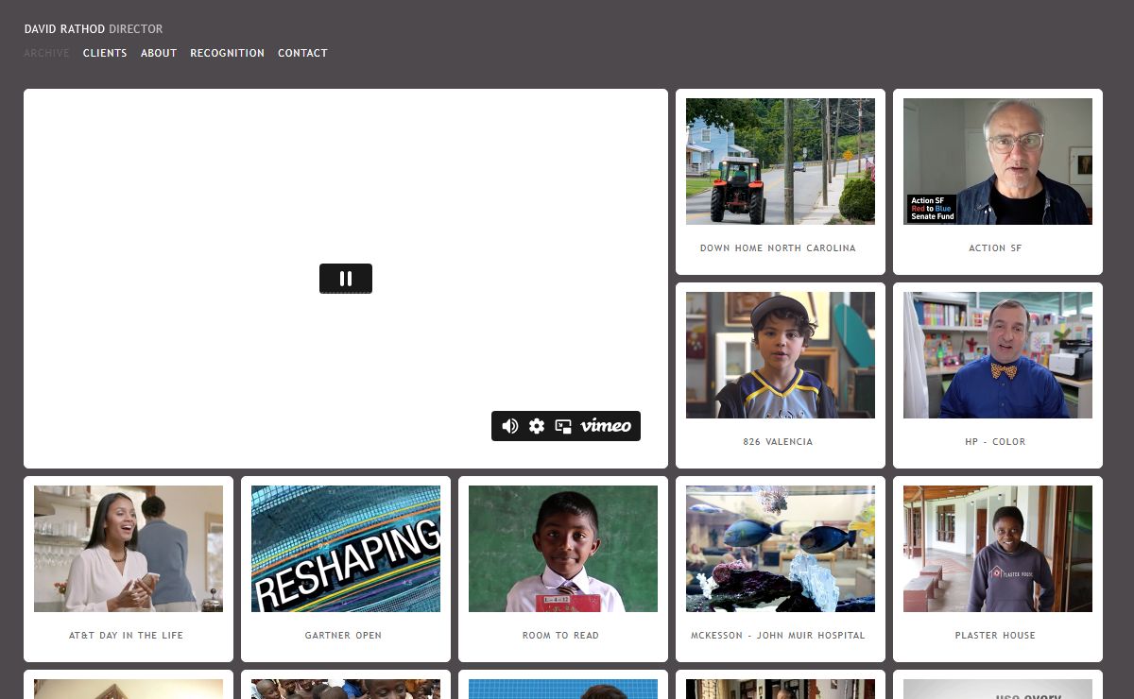This screenshot has height=699, width=1134.
Task: Click the David Rathod Director title
Action: point(94,29)
